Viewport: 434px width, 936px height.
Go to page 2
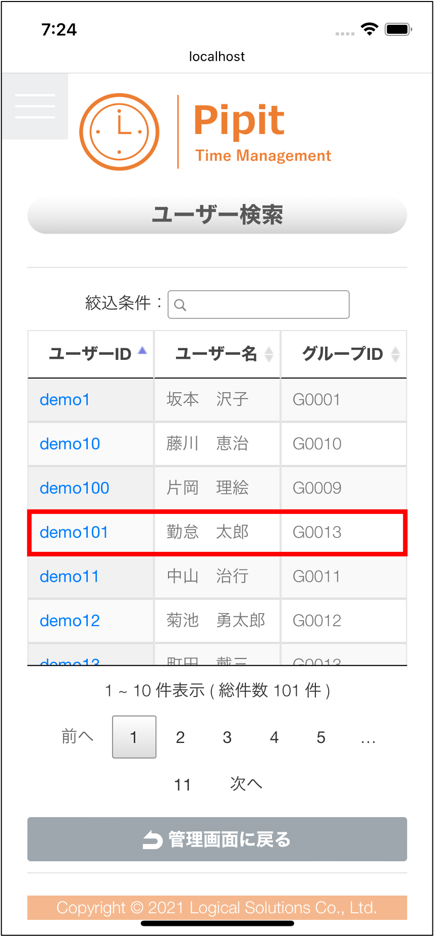coord(180,737)
